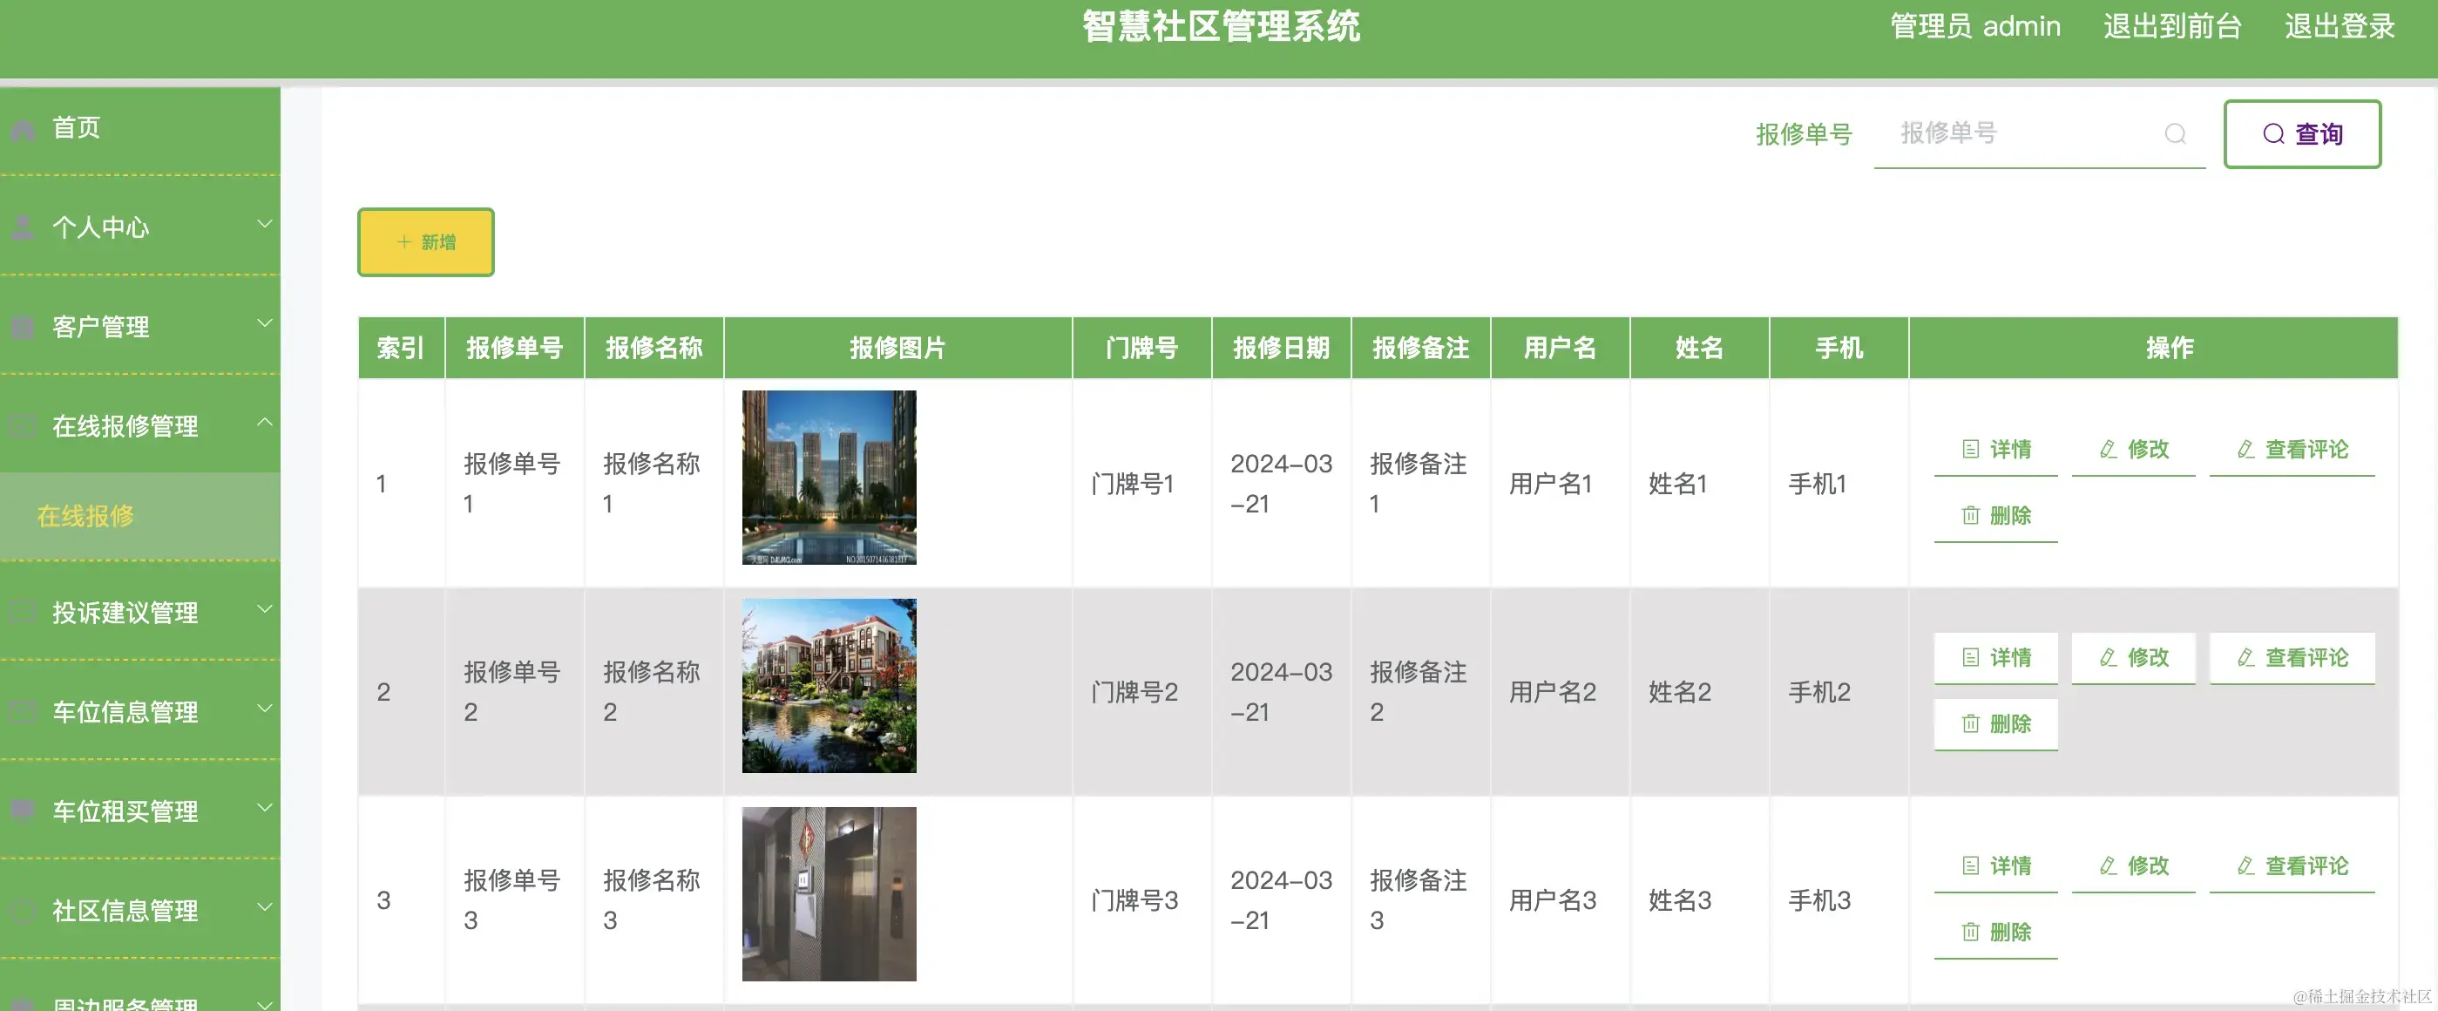Open the 在线报修 submenu item

[x=140, y=516]
